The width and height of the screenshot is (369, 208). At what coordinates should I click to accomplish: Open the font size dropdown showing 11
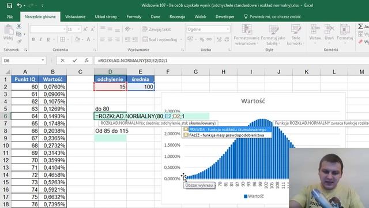pos(79,29)
